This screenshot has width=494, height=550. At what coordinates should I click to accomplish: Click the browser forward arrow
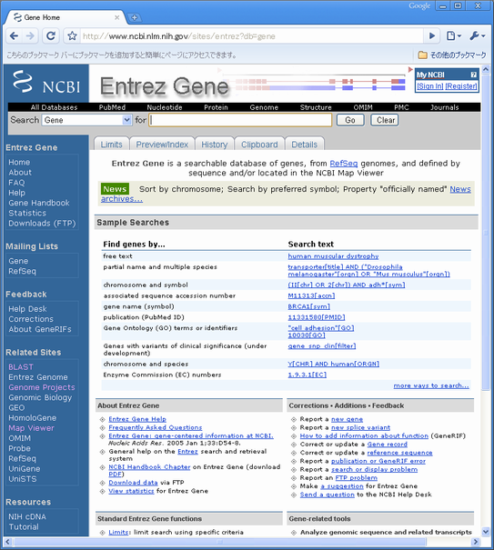(31, 35)
